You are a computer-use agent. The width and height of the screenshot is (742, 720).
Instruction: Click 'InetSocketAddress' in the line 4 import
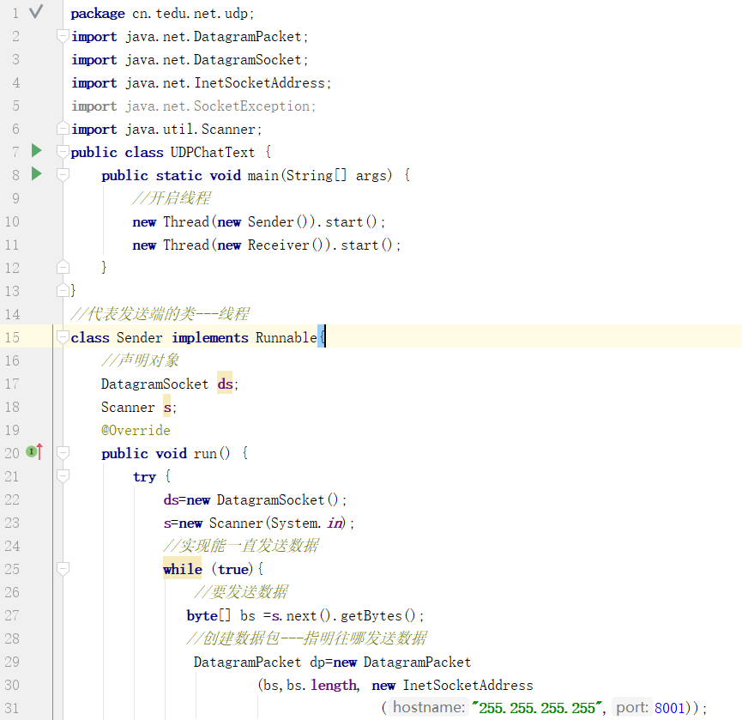[x=260, y=83]
